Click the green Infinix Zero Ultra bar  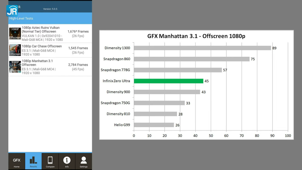coord(169,81)
